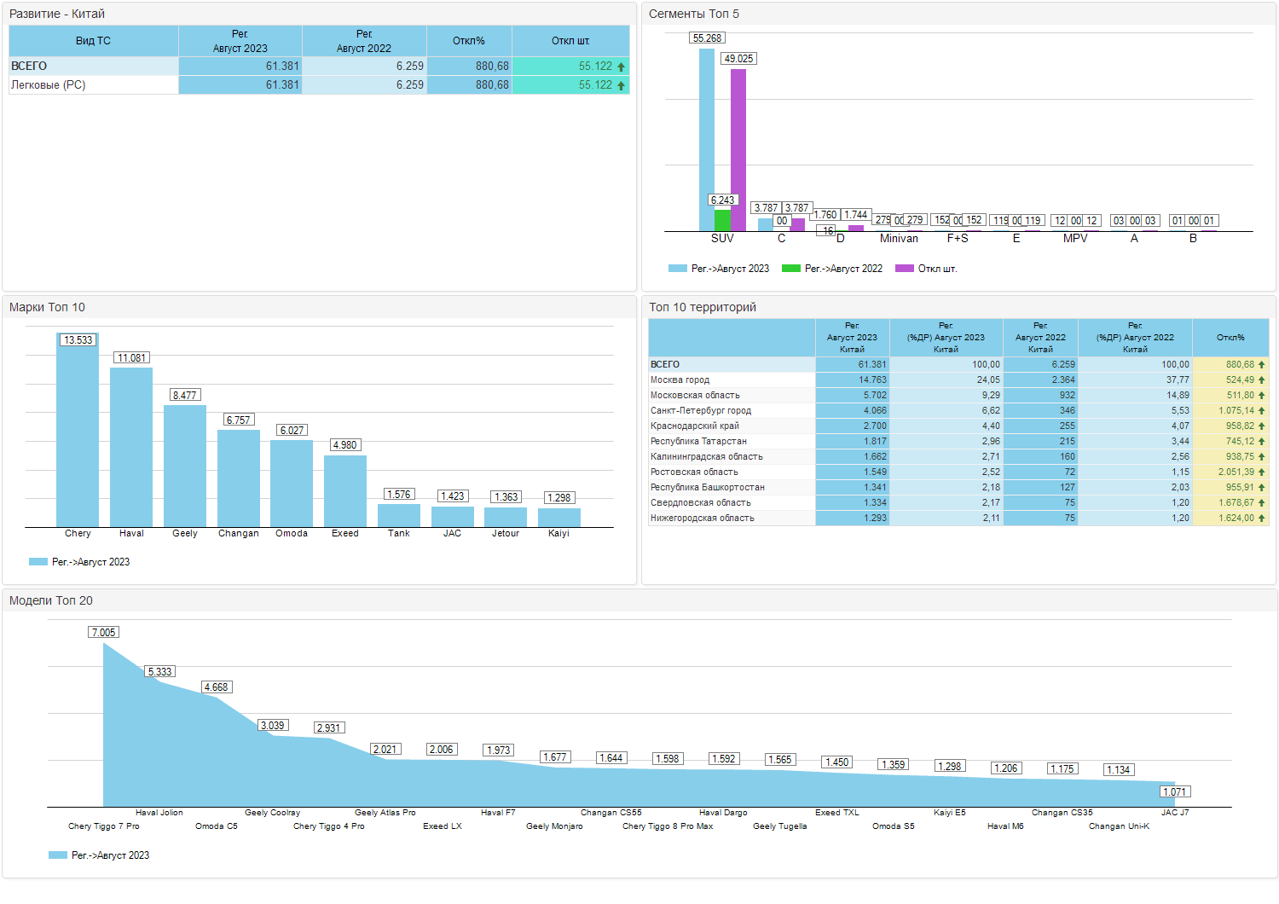Click the Minivan segment axis label
Screen dimensions: 1279x904
pos(899,239)
